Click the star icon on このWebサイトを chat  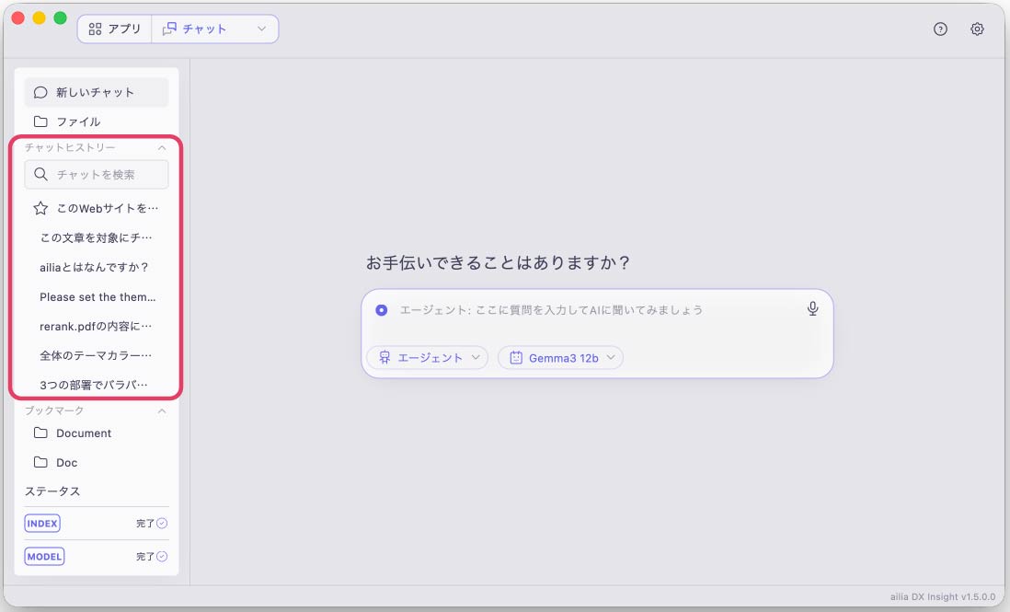click(x=40, y=208)
